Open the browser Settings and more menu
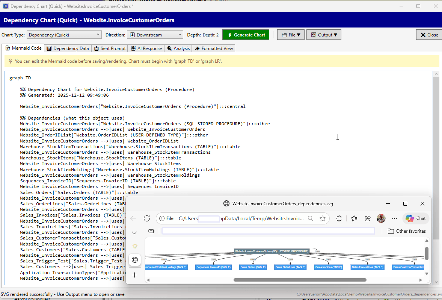442x300 pixels. click(394, 218)
